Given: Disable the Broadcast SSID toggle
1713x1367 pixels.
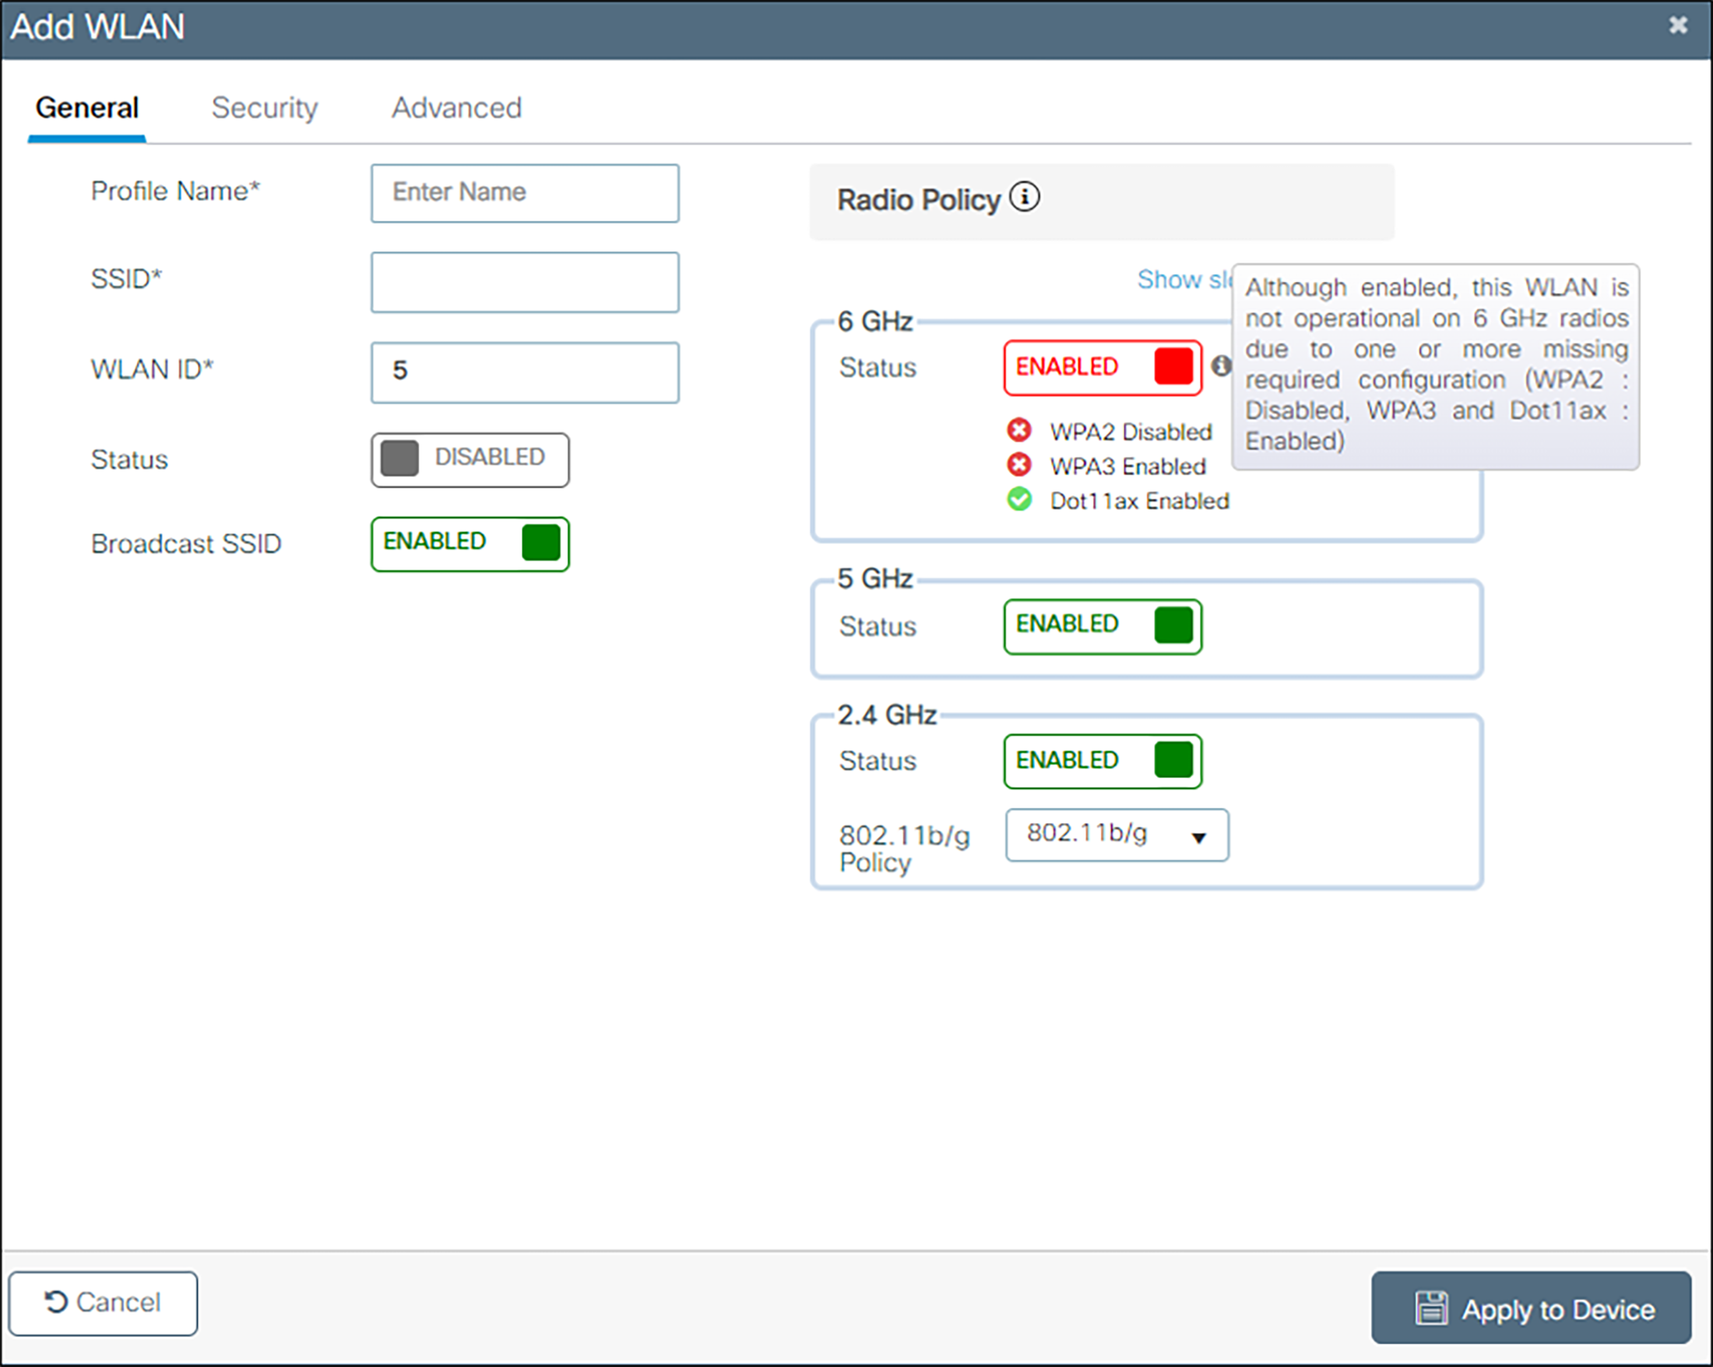Looking at the screenshot, I should (x=469, y=544).
